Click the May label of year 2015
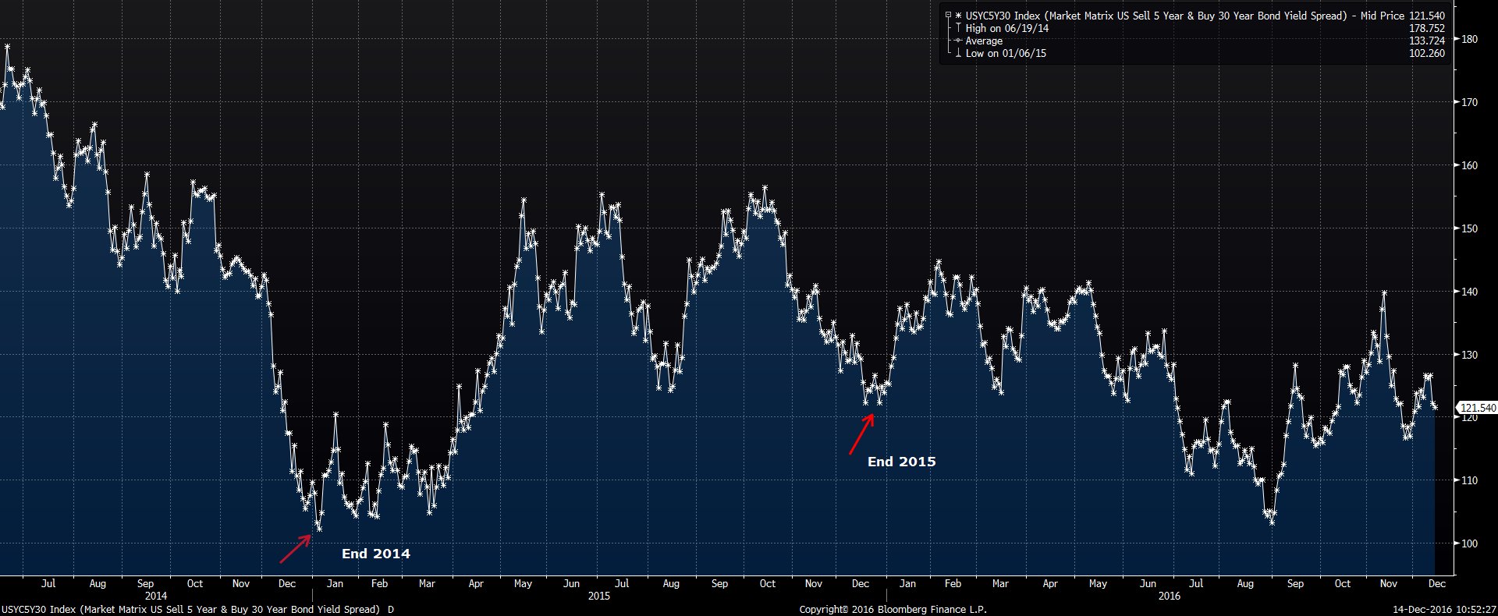 click(x=523, y=583)
